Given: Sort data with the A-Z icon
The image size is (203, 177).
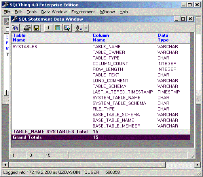Looking at the screenshot, I should point(79,28).
